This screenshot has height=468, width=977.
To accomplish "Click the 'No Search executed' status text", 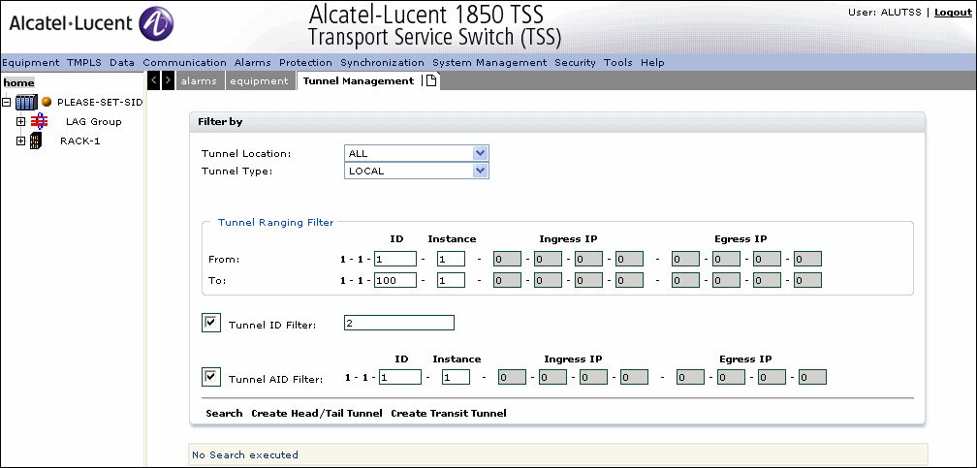I will (x=245, y=454).
